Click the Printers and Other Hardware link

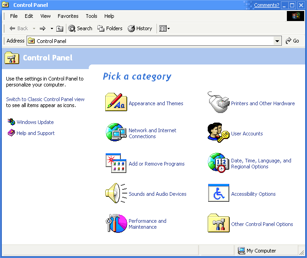point(263,103)
